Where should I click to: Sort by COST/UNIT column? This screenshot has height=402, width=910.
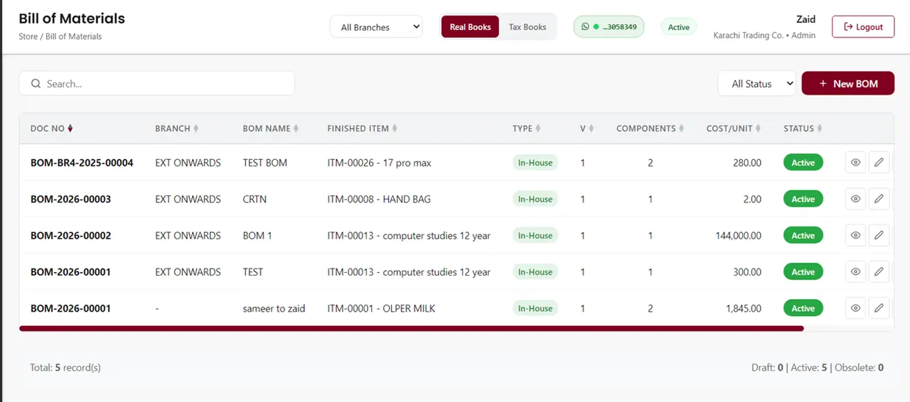734,129
